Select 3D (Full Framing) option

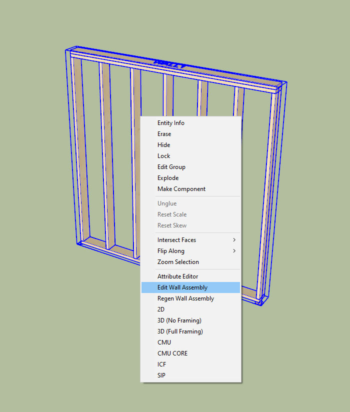tap(180, 331)
